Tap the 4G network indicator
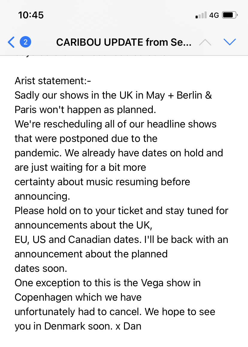The image size is (248, 347). click(x=214, y=15)
